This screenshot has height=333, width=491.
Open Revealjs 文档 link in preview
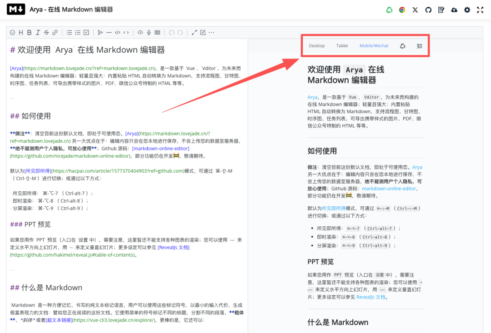coord(371,297)
